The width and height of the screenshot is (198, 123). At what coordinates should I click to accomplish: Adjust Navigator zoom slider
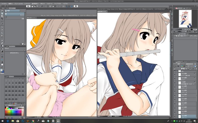[x=178, y=29]
